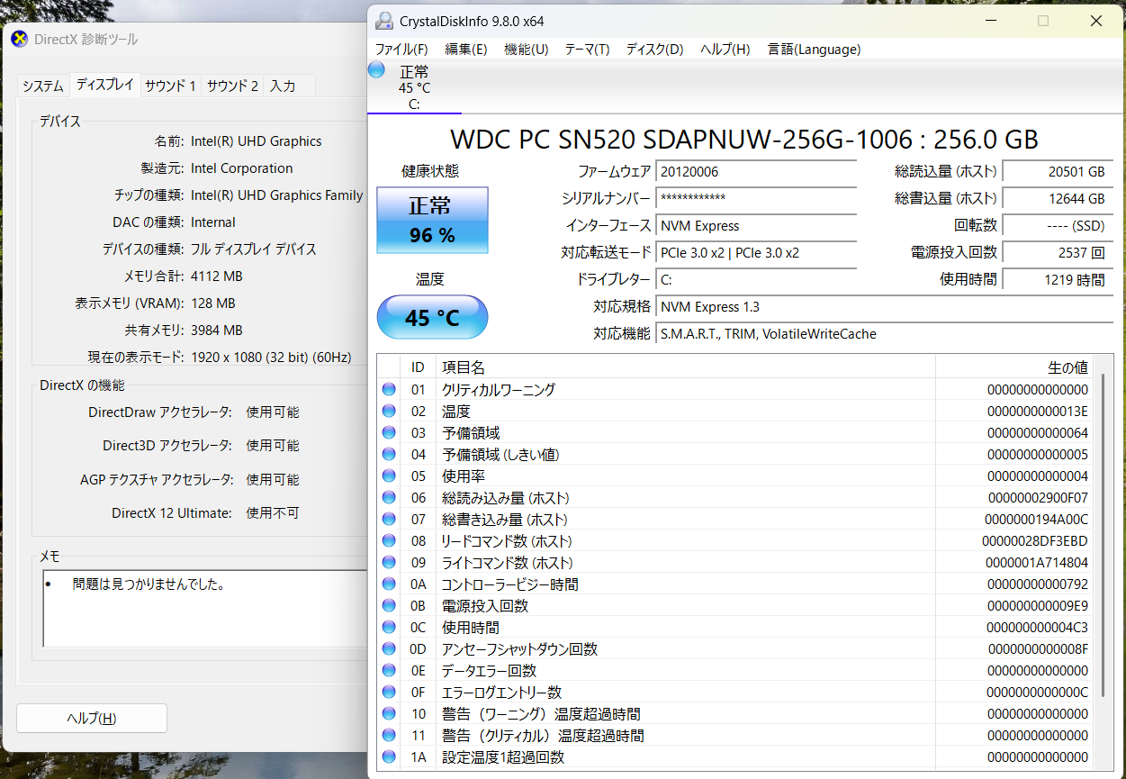Select the C: drive entry at top

[x=414, y=87]
